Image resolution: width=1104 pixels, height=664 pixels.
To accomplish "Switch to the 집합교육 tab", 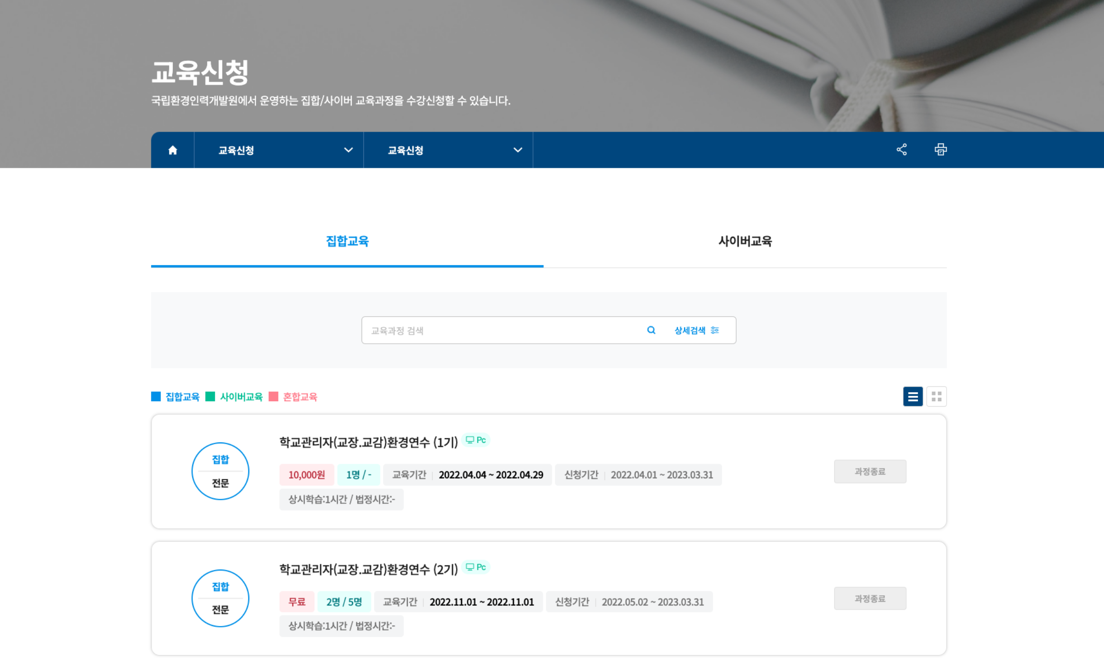I will pos(347,242).
